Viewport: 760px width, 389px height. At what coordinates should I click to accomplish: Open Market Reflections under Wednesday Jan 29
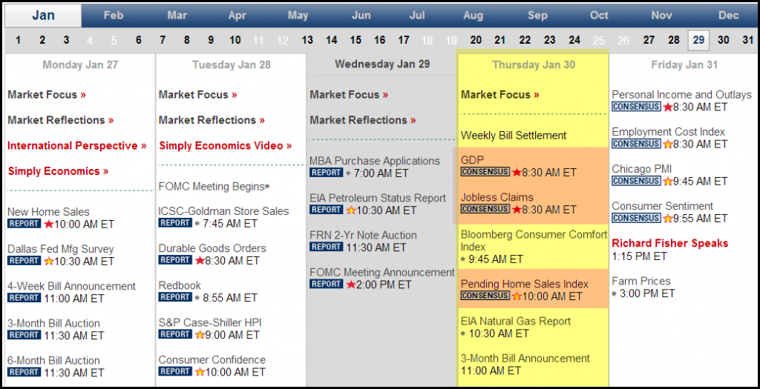pyautogui.click(x=363, y=120)
